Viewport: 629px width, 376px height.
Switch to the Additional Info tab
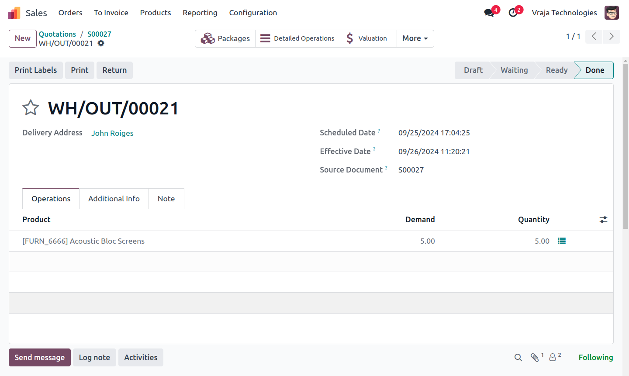[114, 199]
